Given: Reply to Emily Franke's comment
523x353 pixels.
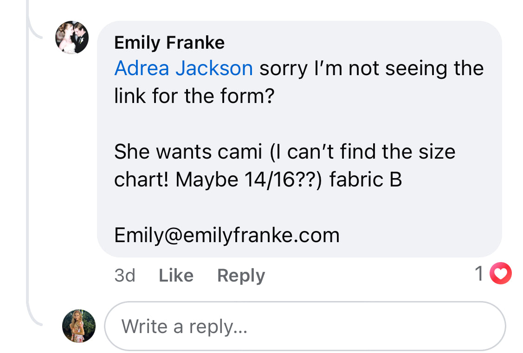Looking at the screenshot, I should coord(241,276).
